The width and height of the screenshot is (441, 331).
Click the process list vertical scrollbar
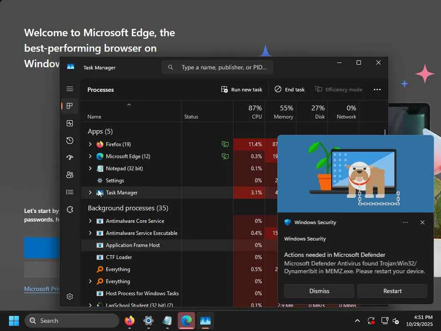385,132
